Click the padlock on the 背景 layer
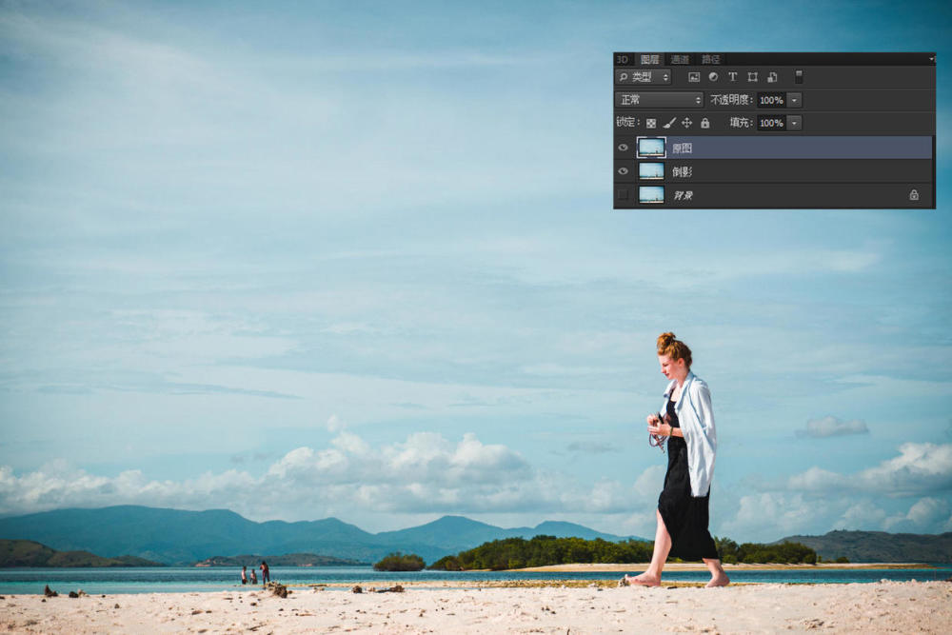 [914, 195]
